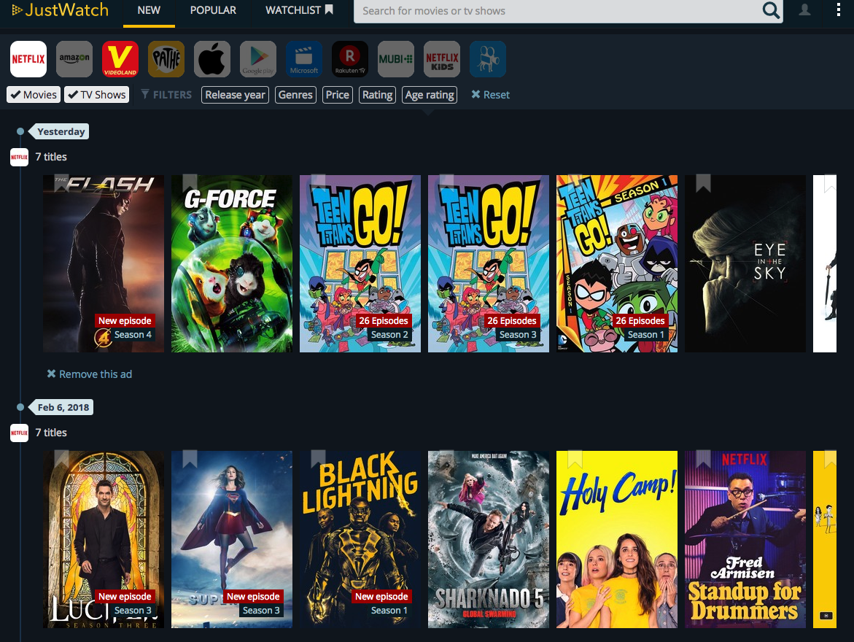Open the Sharknado 5 poster
854x642 pixels.
(x=488, y=539)
